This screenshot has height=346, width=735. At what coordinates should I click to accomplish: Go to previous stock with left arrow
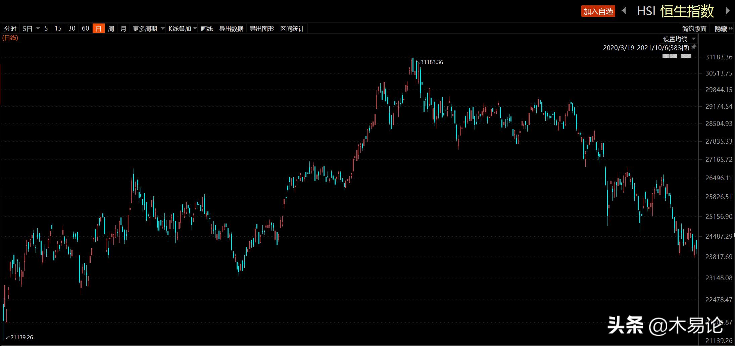click(x=624, y=11)
